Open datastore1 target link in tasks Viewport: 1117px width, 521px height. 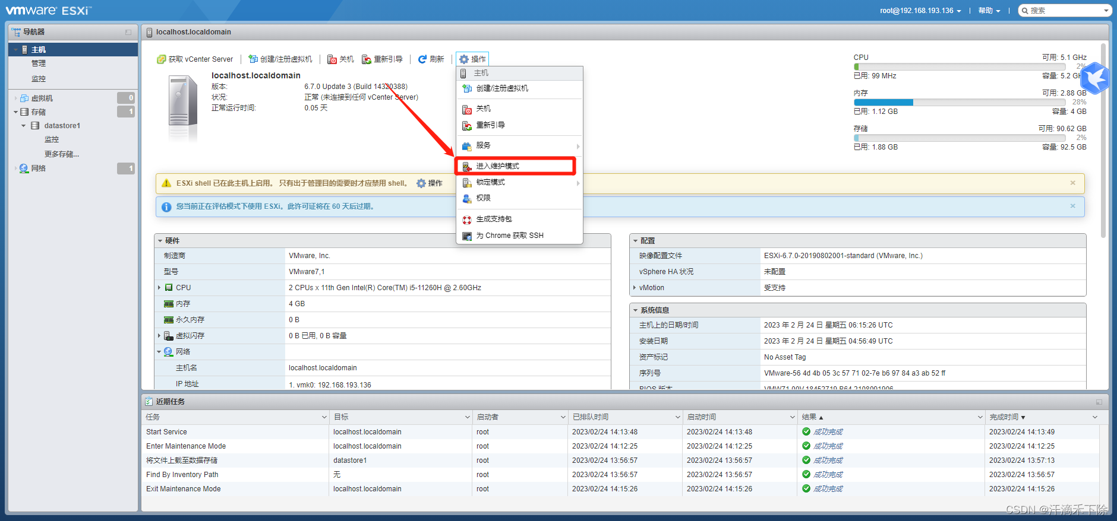[x=350, y=460]
